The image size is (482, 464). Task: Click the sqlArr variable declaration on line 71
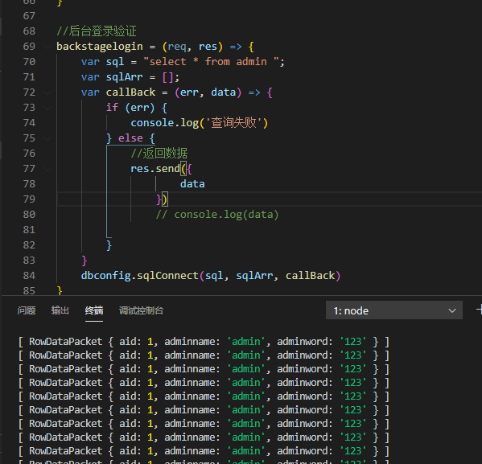[x=124, y=77]
